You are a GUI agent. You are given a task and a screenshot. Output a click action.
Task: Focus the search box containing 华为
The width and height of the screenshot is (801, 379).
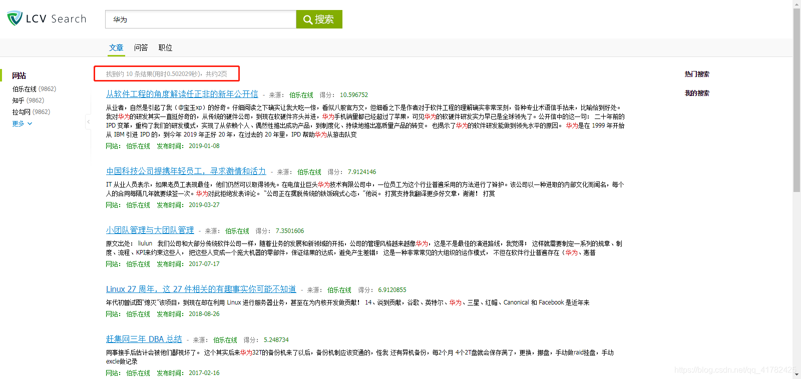201,19
